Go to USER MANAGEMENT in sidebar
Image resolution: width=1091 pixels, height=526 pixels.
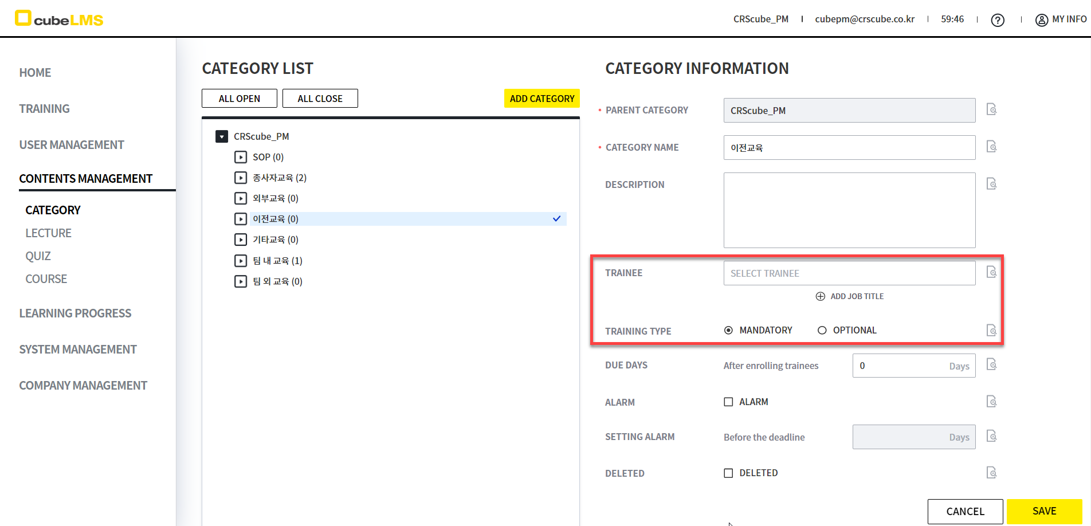pyautogui.click(x=72, y=145)
